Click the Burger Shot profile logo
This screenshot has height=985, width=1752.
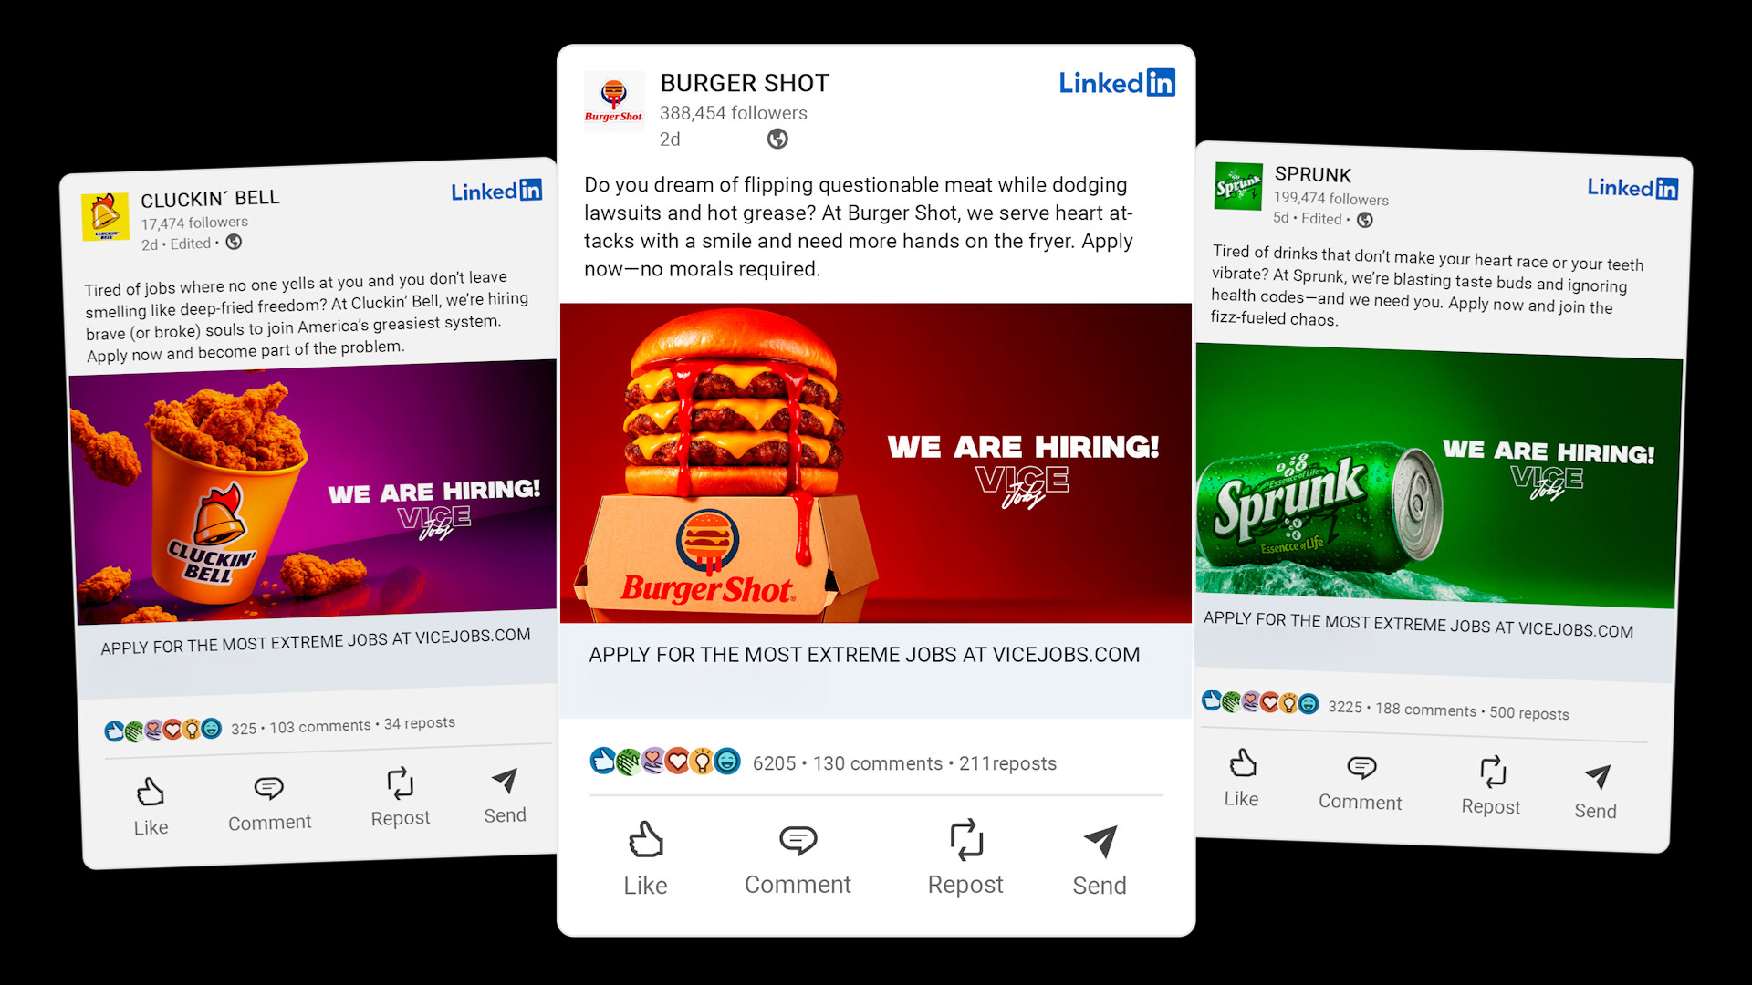pyautogui.click(x=614, y=100)
